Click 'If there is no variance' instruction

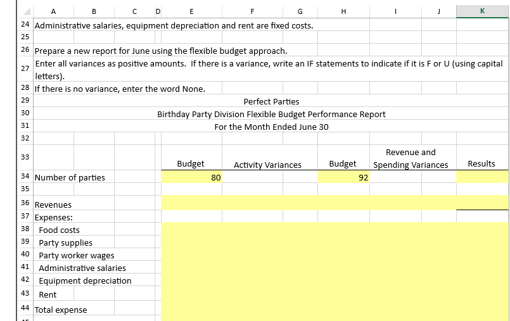tap(120, 89)
